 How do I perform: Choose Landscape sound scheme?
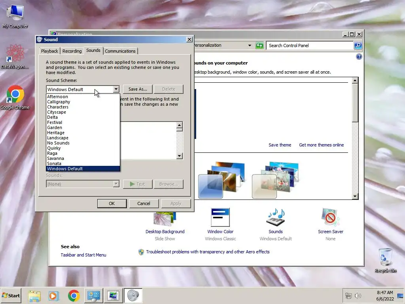pyautogui.click(x=83, y=138)
